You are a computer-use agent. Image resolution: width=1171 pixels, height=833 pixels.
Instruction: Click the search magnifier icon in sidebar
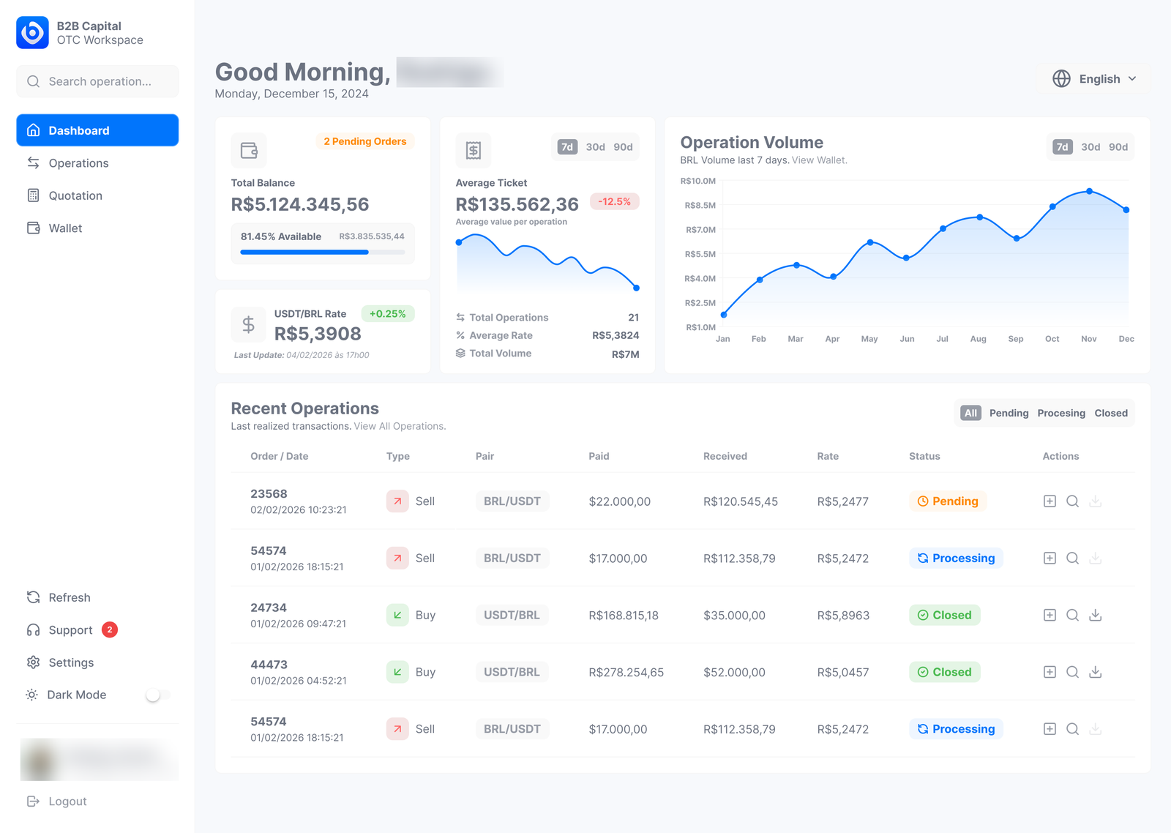coord(34,81)
